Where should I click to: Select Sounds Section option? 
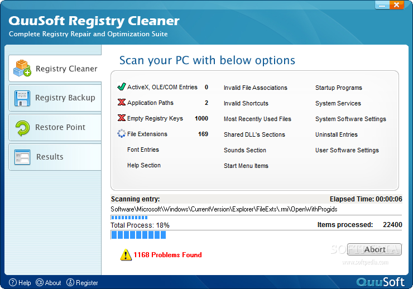(245, 150)
